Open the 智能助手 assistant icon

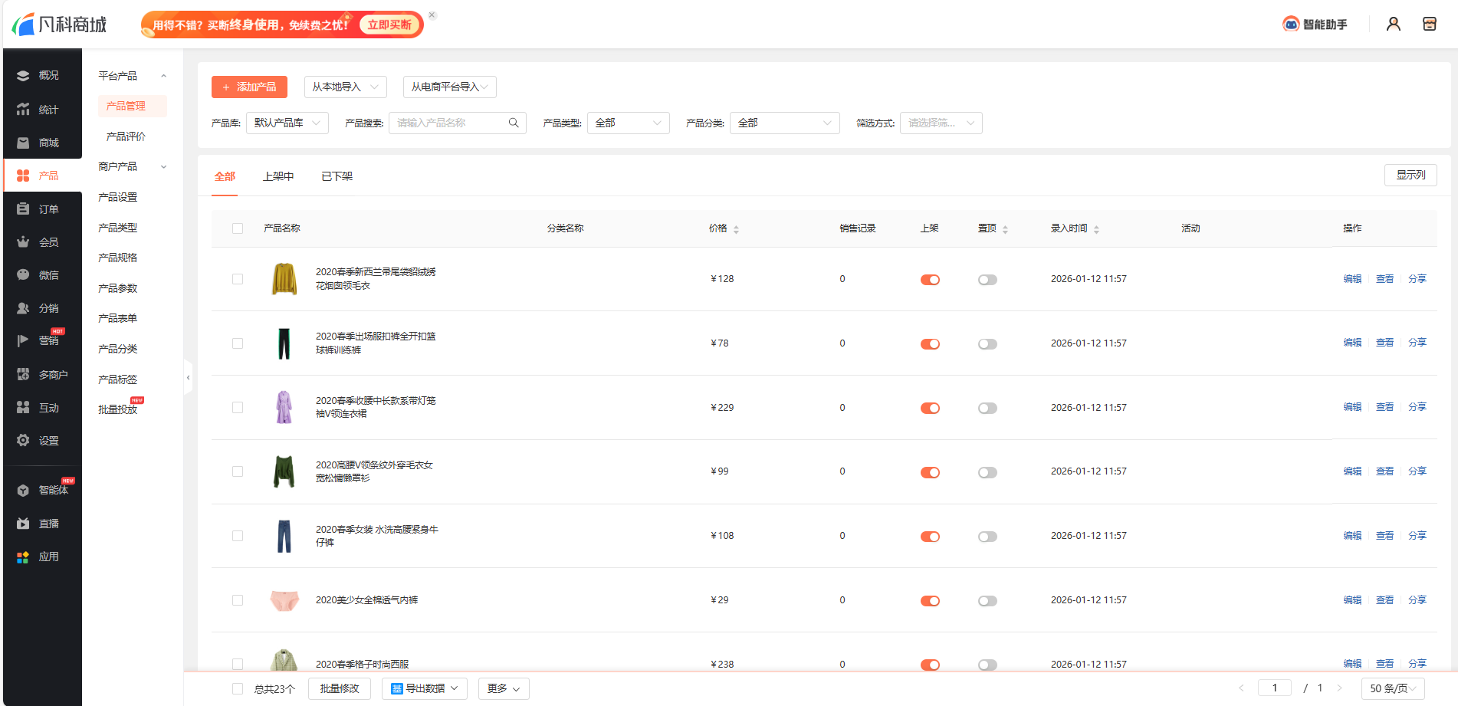coord(1291,25)
